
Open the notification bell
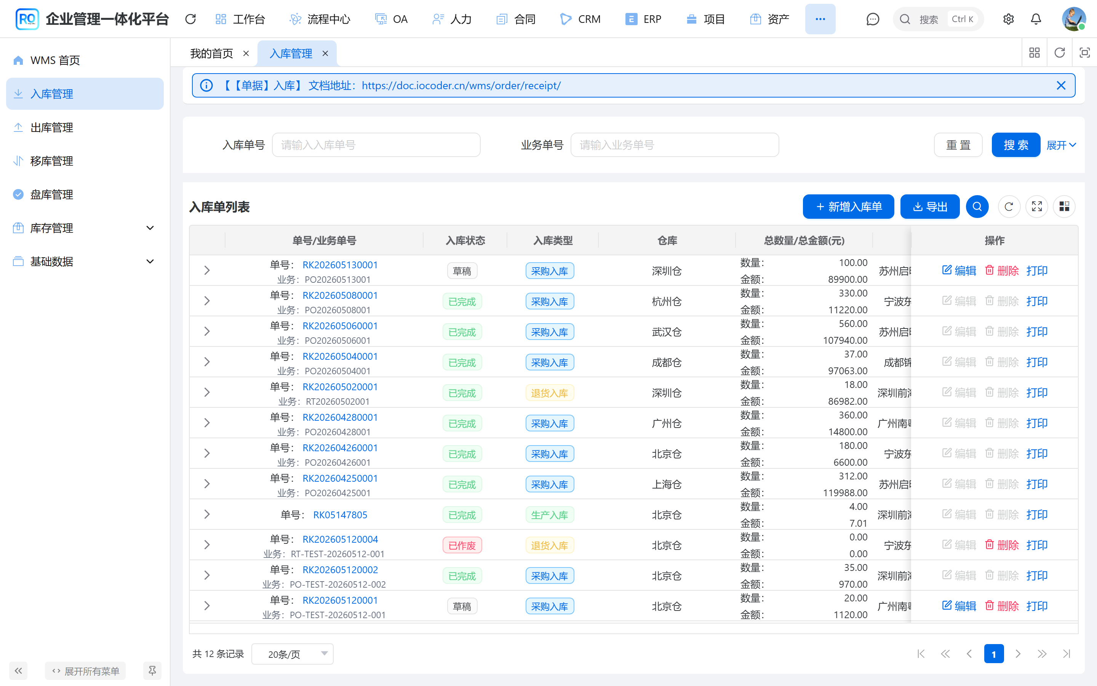(1036, 19)
